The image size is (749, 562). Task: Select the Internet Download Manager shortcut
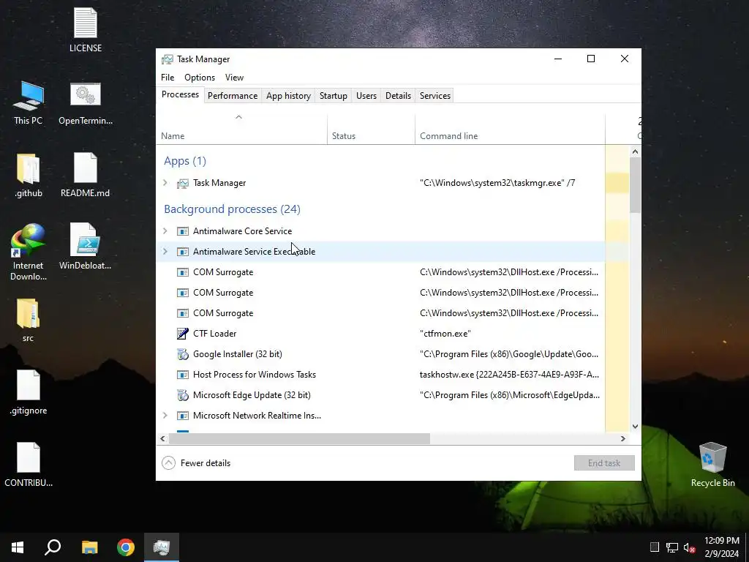29,252
